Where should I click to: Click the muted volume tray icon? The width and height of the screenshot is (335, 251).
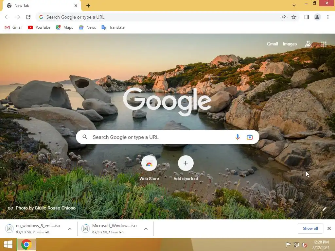[x=304, y=245]
